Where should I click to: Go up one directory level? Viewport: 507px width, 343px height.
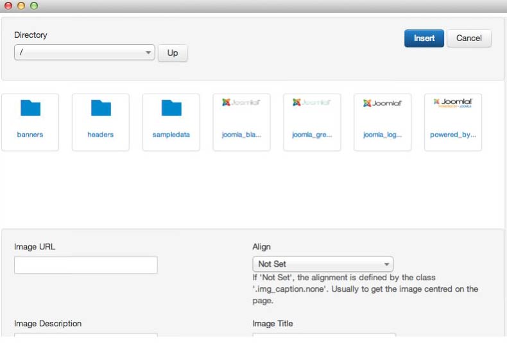pyautogui.click(x=173, y=53)
